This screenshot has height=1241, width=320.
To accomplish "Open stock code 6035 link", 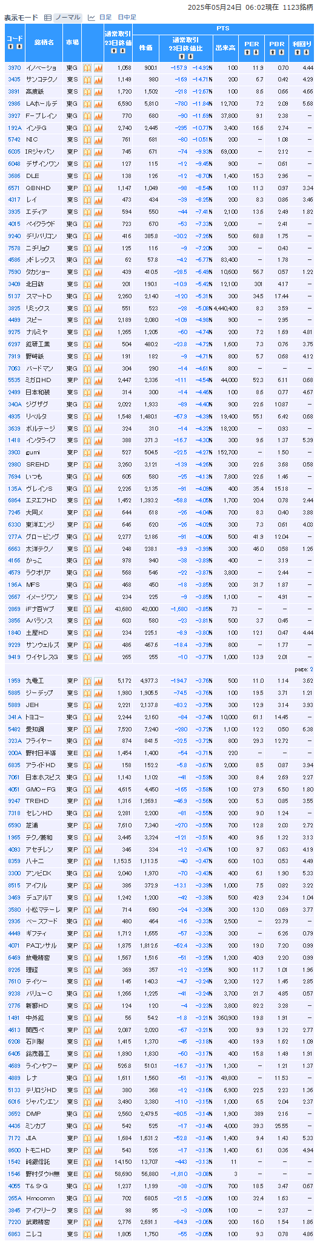I will click(14, 152).
